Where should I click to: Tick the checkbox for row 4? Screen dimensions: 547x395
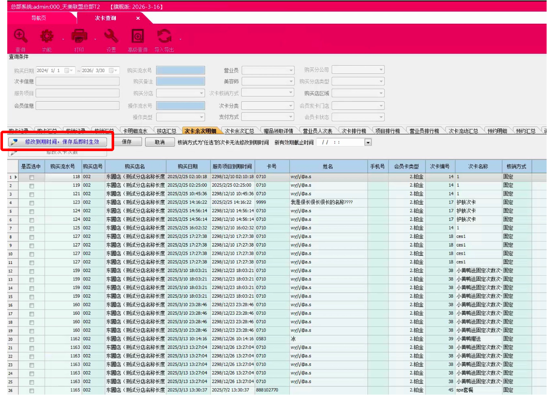pos(32,203)
